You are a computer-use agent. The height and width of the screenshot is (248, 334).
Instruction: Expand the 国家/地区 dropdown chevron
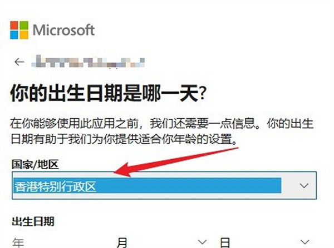tap(304, 186)
